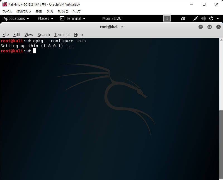The image size is (223, 180).
Task: Open the Places menu
Action: pyautogui.click(x=45, y=18)
